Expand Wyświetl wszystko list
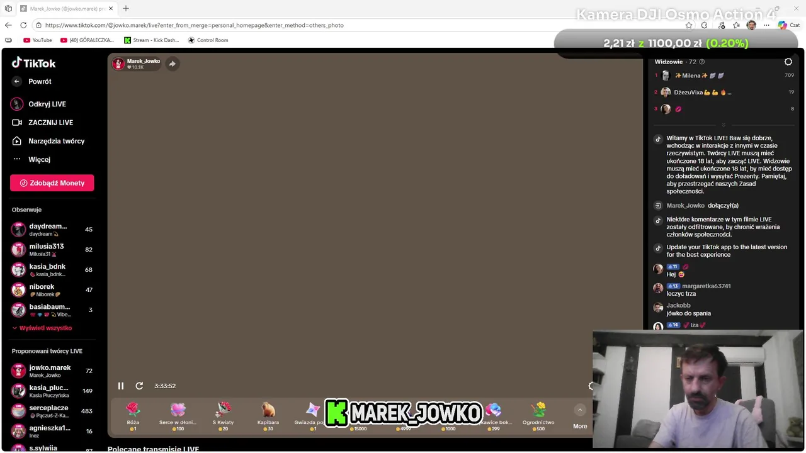 point(42,328)
